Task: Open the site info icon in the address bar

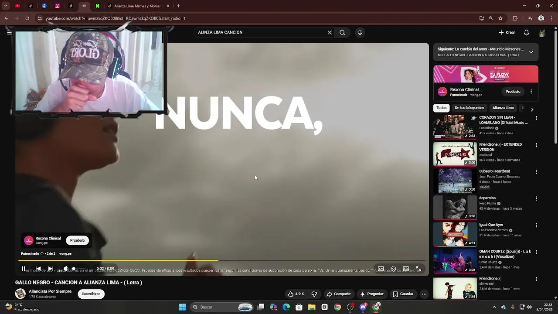Action: [x=40, y=18]
